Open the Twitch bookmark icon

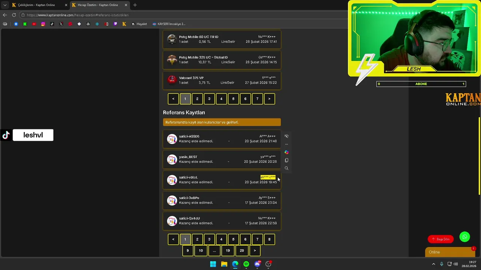[x=115, y=24]
